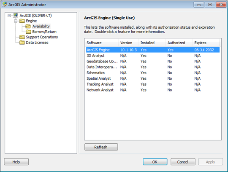The image size is (228, 172).
Task: Open Help for ArcGIS Administrator
Action: click(x=16, y=162)
